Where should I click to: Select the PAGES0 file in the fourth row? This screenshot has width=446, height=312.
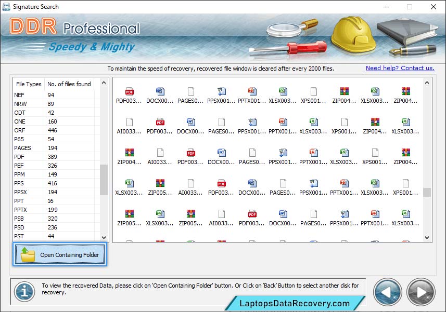click(283, 187)
